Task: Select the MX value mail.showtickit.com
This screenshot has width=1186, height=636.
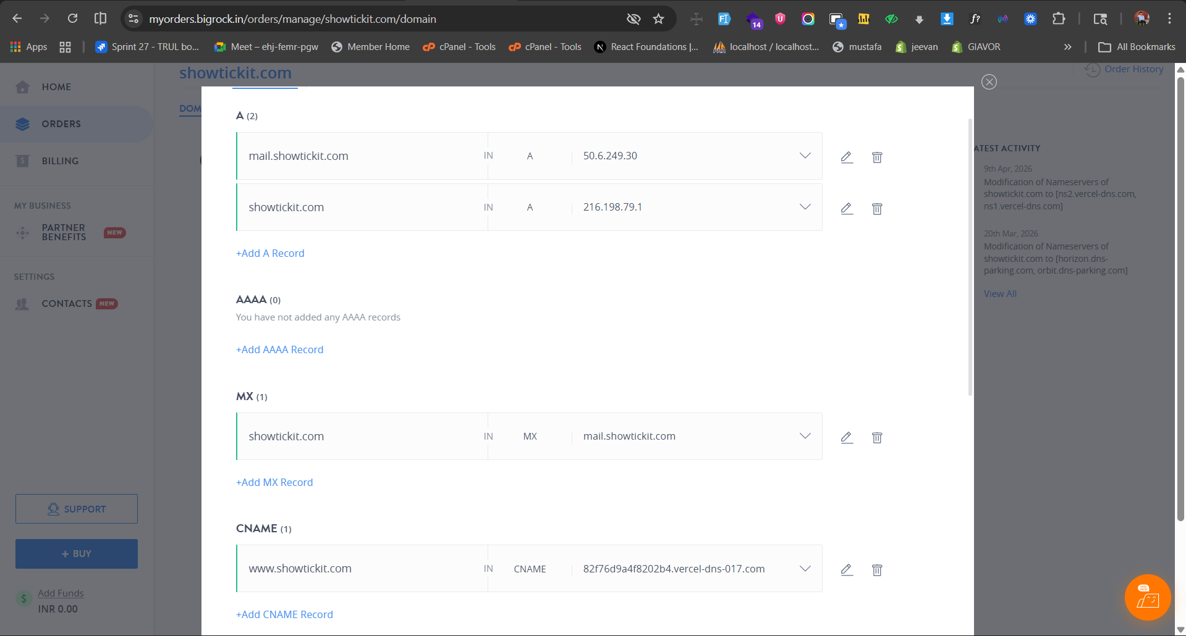Action: click(629, 436)
